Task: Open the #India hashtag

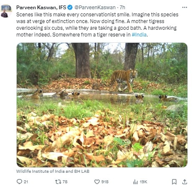Action: pyautogui.click(x=139, y=35)
